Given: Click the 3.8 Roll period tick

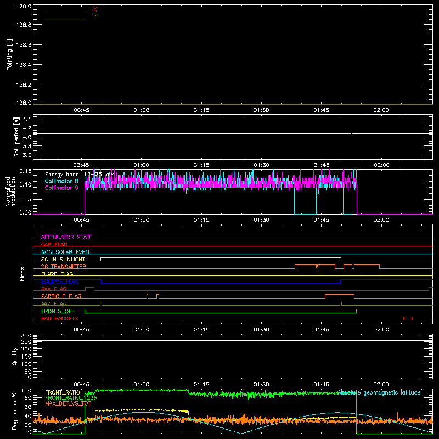Looking at the screenshot, I should [27, 146].
